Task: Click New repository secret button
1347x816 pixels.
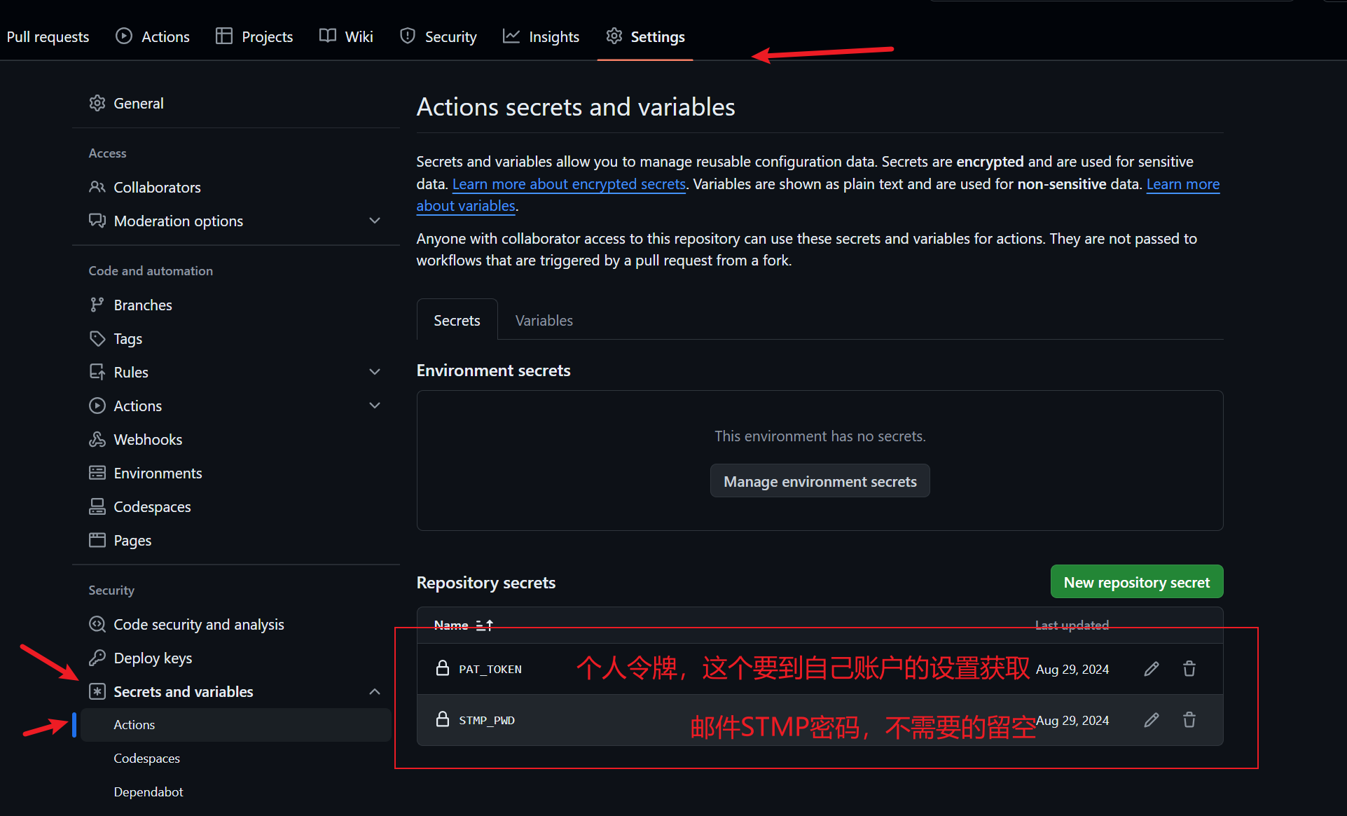Action: 1136,582
